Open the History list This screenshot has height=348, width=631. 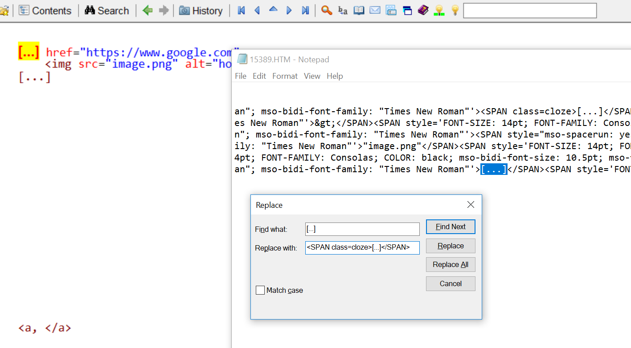point(201,11)
